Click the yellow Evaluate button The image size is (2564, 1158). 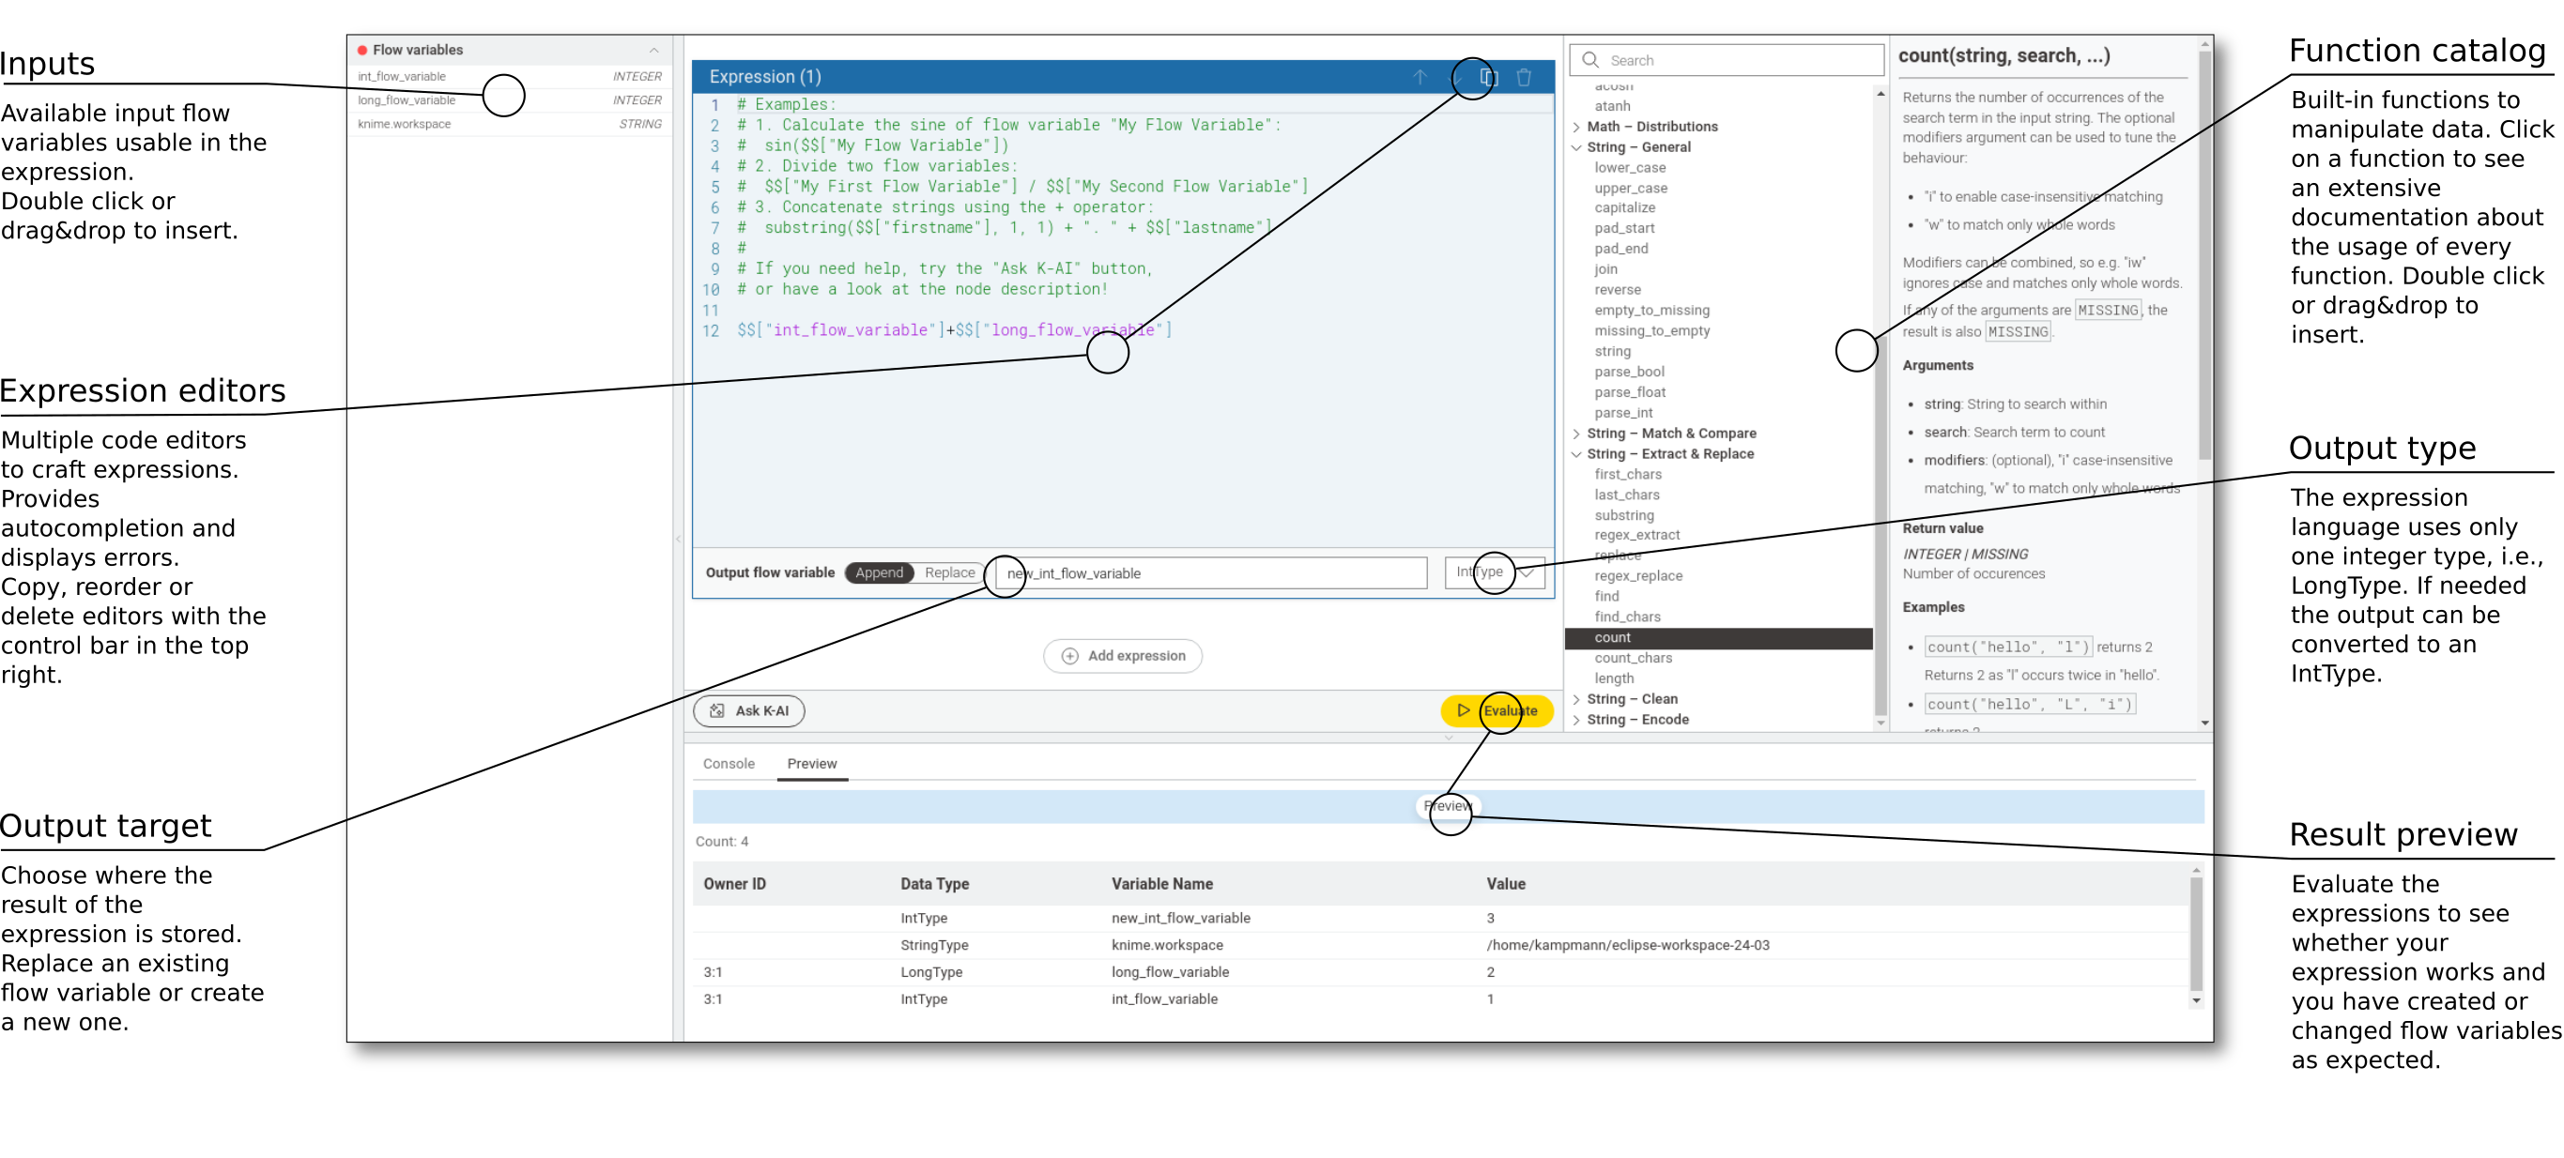click(1497, 710)
